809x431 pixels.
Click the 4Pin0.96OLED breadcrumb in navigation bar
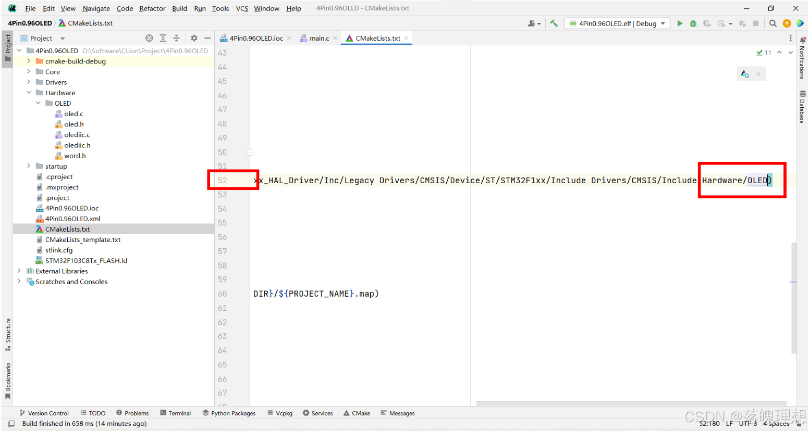pyautogui.click(x=30, y=23)
